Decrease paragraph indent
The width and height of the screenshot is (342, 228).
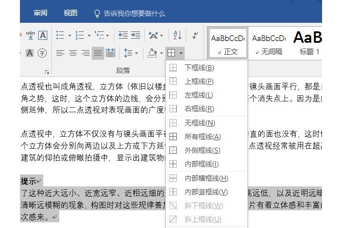tap(123, 35)
